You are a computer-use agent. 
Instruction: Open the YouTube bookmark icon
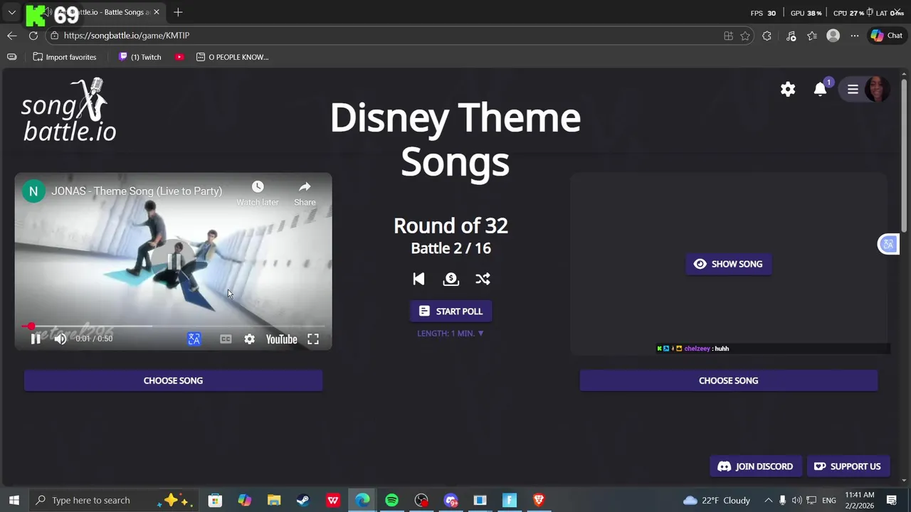180,57
